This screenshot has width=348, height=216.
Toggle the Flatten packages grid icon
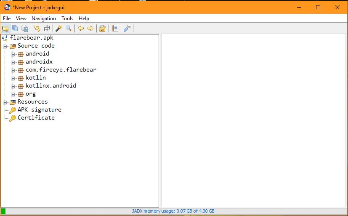tap(47, 28)
